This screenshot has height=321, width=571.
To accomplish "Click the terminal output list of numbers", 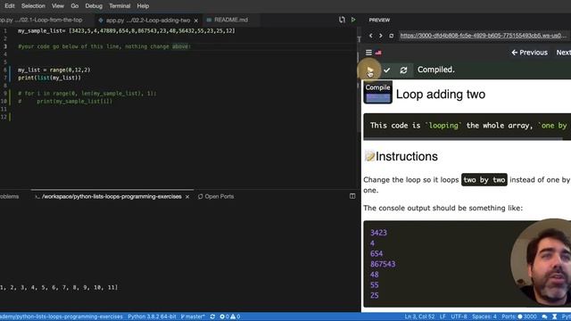I will tap(59, 287).
